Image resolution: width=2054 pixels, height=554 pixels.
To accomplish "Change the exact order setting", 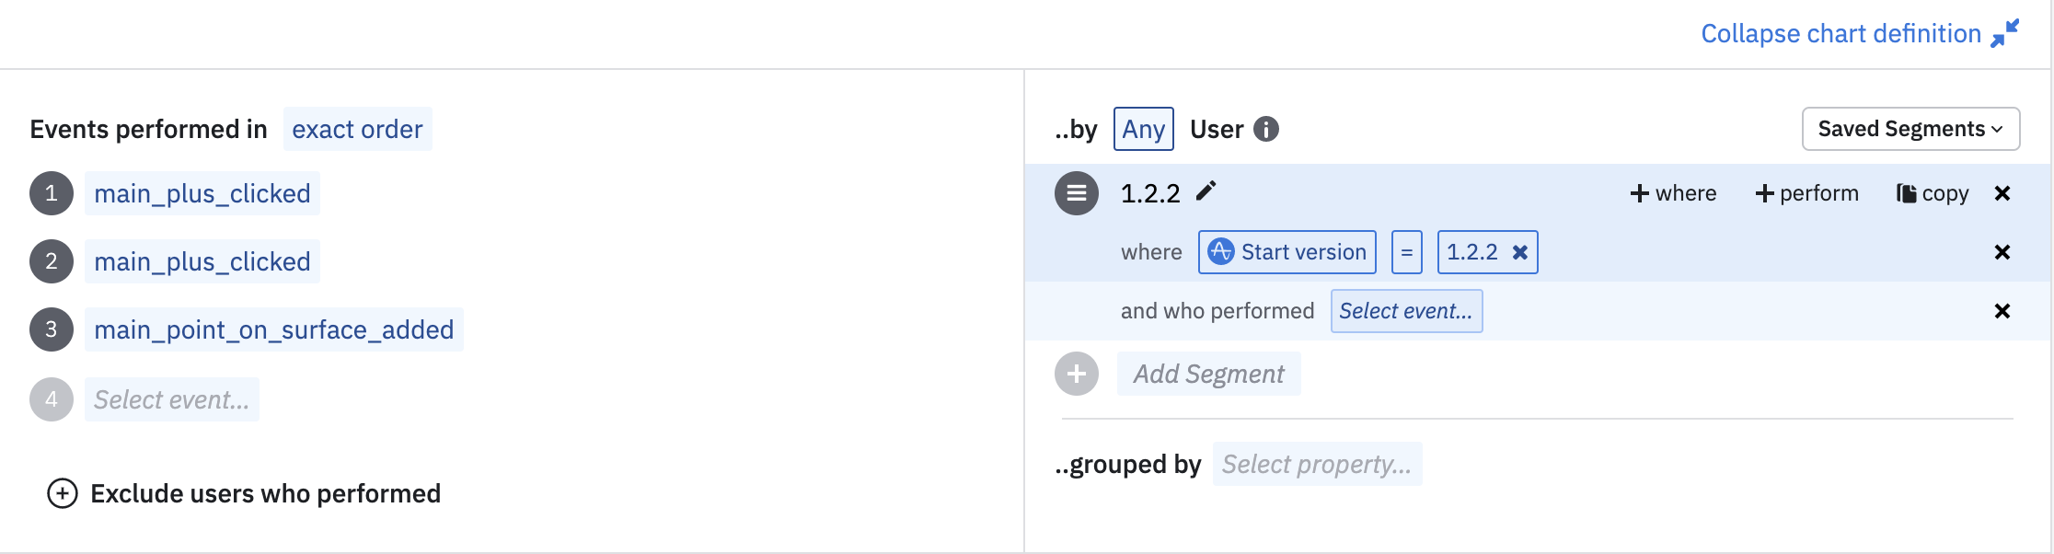I will pyautogui.click(x=357, y=130).
